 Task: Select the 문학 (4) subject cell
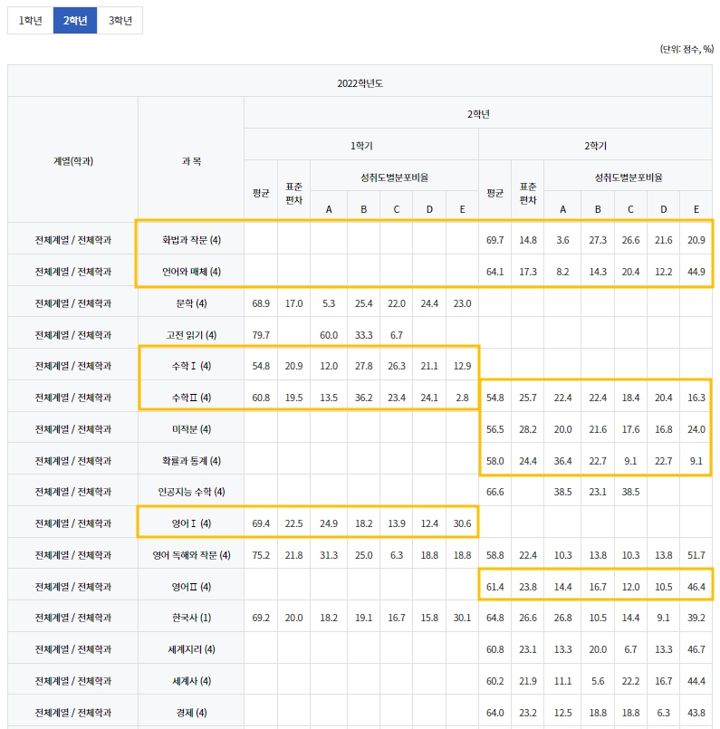191,303
